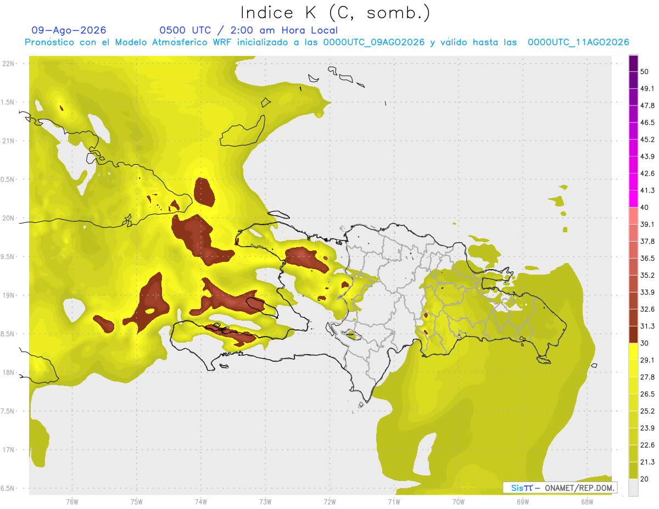The width and height of the screenshot is (659, 509).
Task: Click the "70W" longitude axis label
Action: point(459,501)
